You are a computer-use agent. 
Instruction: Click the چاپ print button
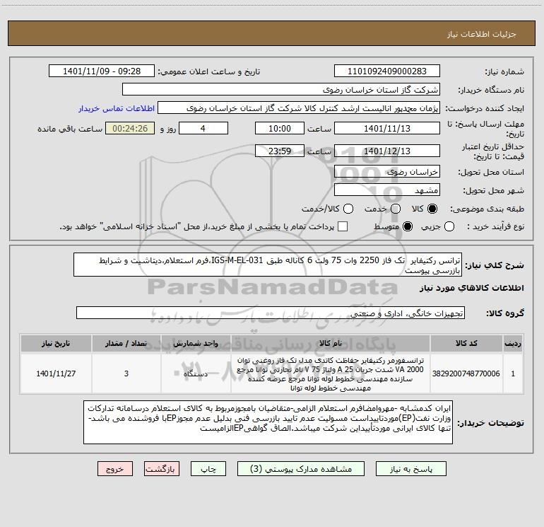click(208, 469)
